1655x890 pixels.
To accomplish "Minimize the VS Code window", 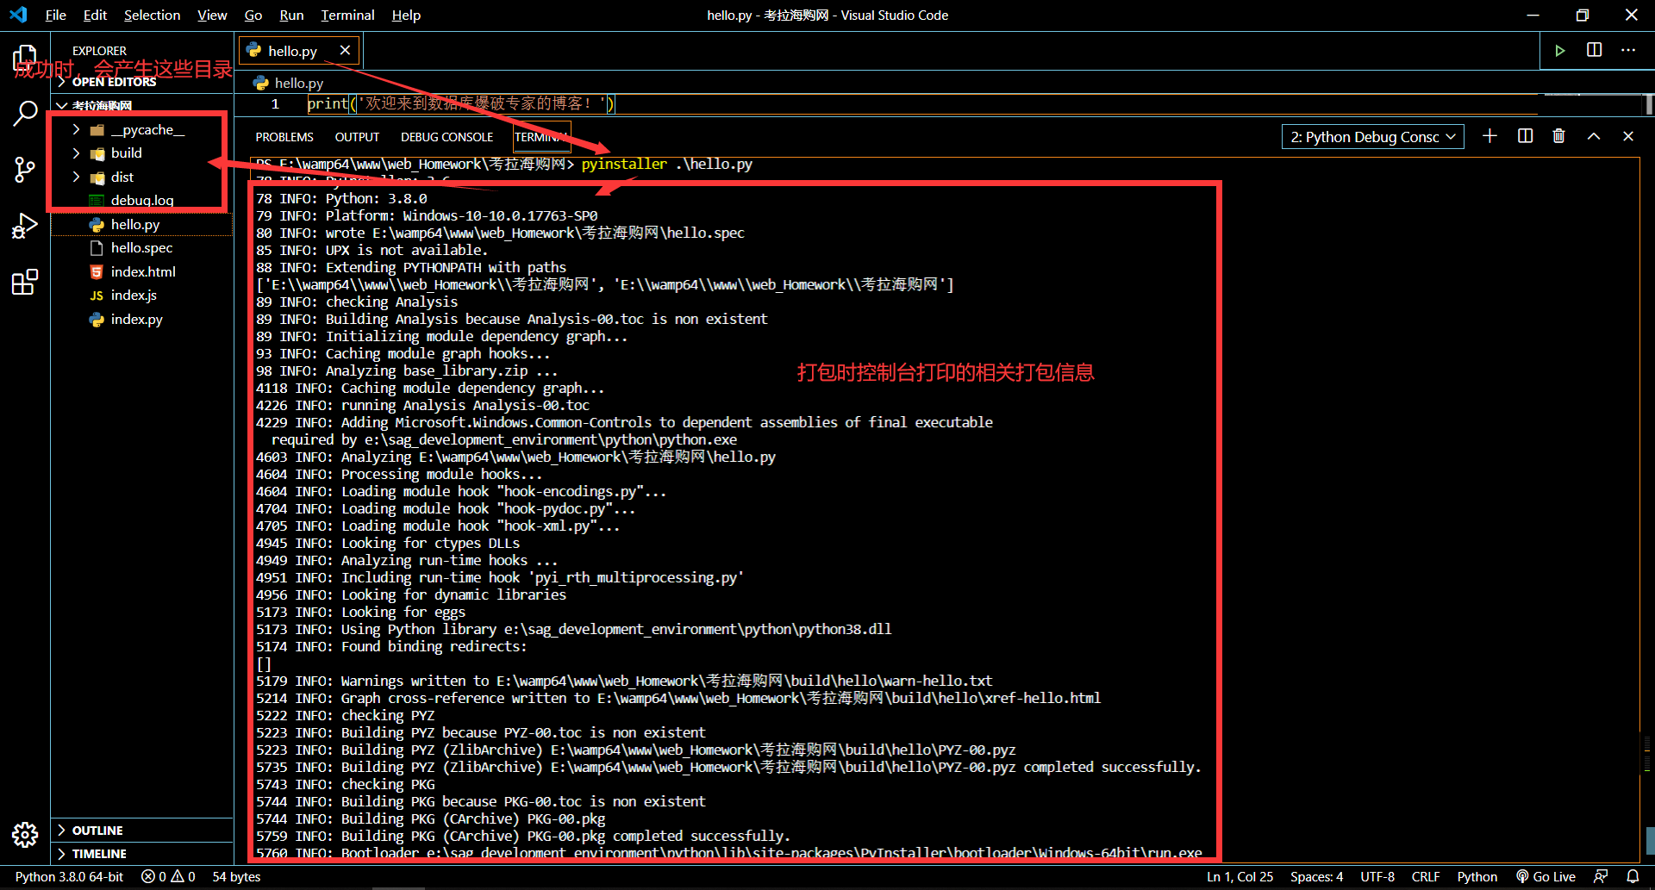I will (1533, 15).
